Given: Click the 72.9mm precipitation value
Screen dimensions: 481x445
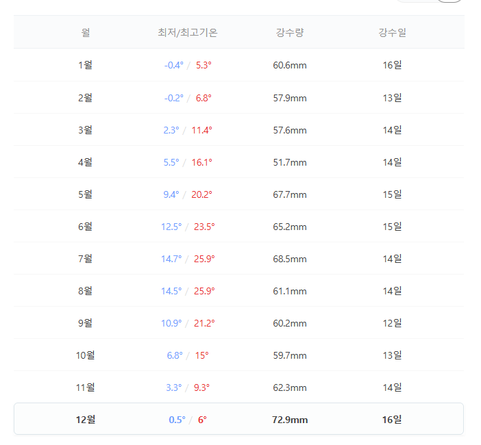Looking at the screenshot, I should point(290,420).
